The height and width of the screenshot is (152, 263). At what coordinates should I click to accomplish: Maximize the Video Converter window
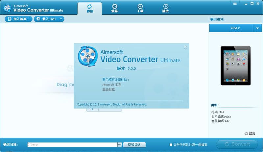(252, 4)
